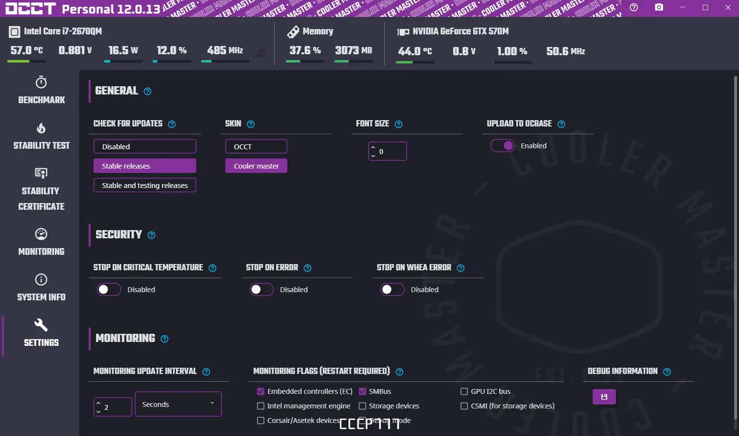Open the Seconds unit dropdown
Viewport: 739px width, 436px height.
(x=178, y=404)
